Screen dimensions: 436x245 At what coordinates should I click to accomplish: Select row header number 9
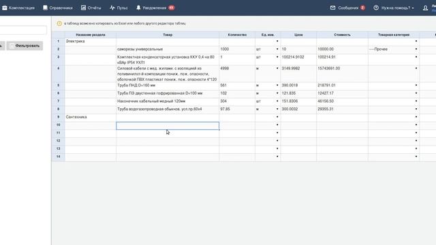(x=58, y=117)
